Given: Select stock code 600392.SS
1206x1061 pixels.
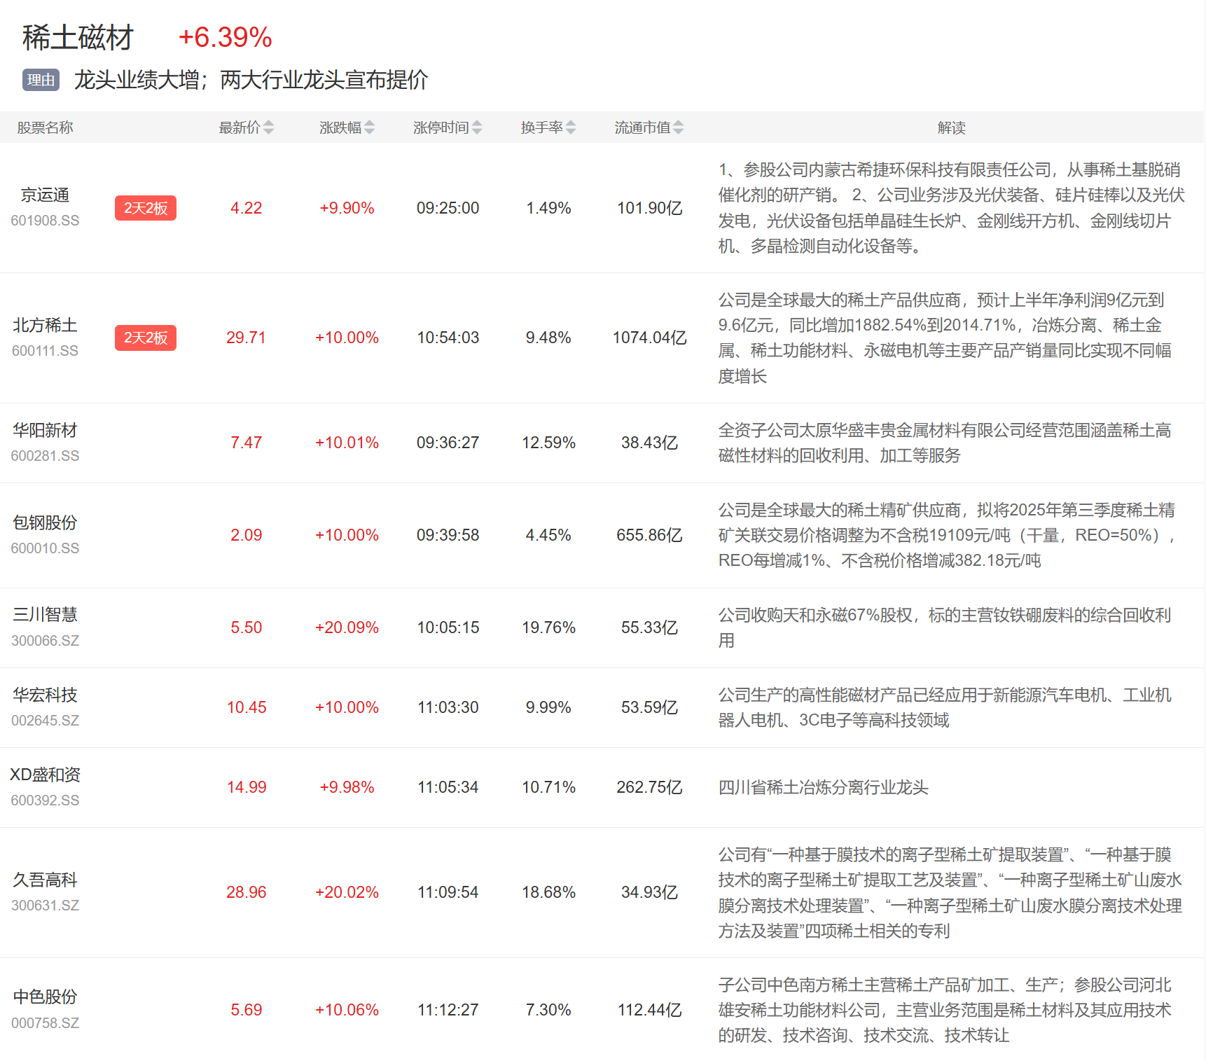Looking at the screenshot, I should coord(45,800).
